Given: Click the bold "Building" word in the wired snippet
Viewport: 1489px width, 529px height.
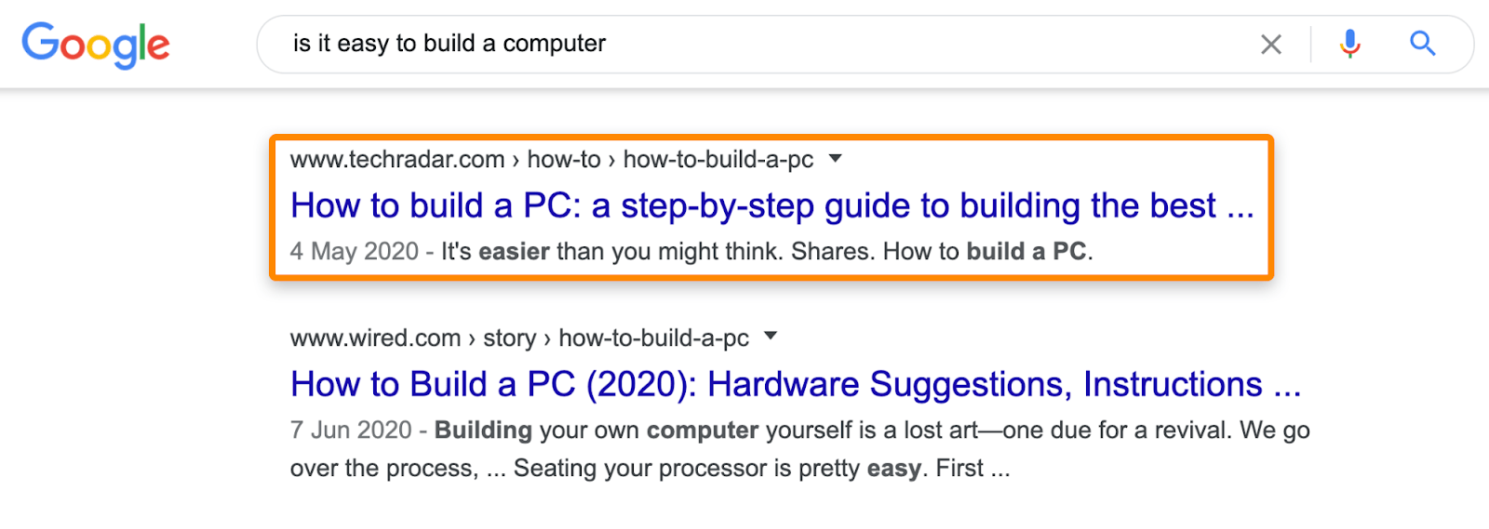Looking at the screenshot, I should (483, 430).
